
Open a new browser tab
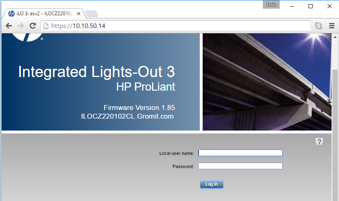[x=91, y=14]
